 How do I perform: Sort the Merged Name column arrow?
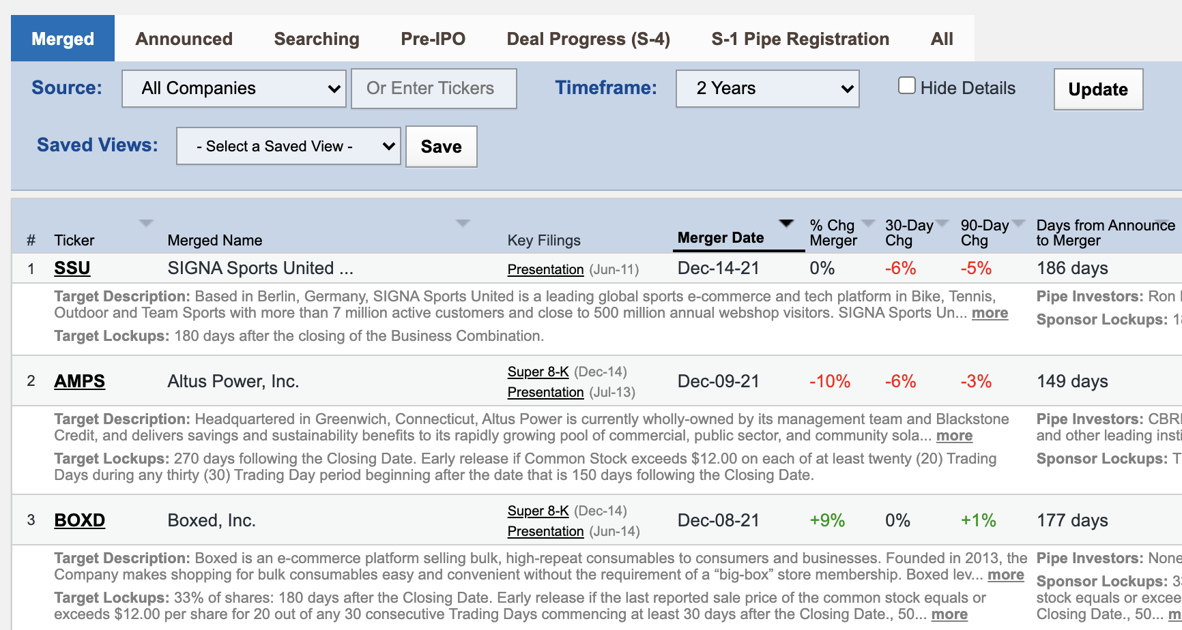click(x=463, y=223)
